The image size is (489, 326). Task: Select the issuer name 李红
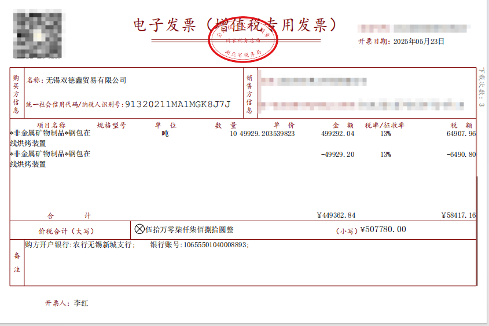click(x=81, y=303)
